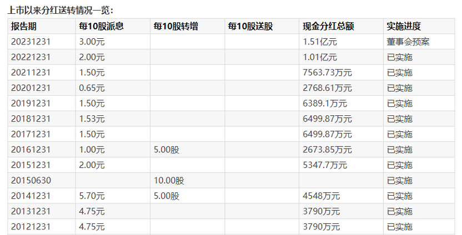Viewport: 462px width, 235px height.
Task: Click the 4548万元 dividend total cell
Action: click(x=322, y=196)
